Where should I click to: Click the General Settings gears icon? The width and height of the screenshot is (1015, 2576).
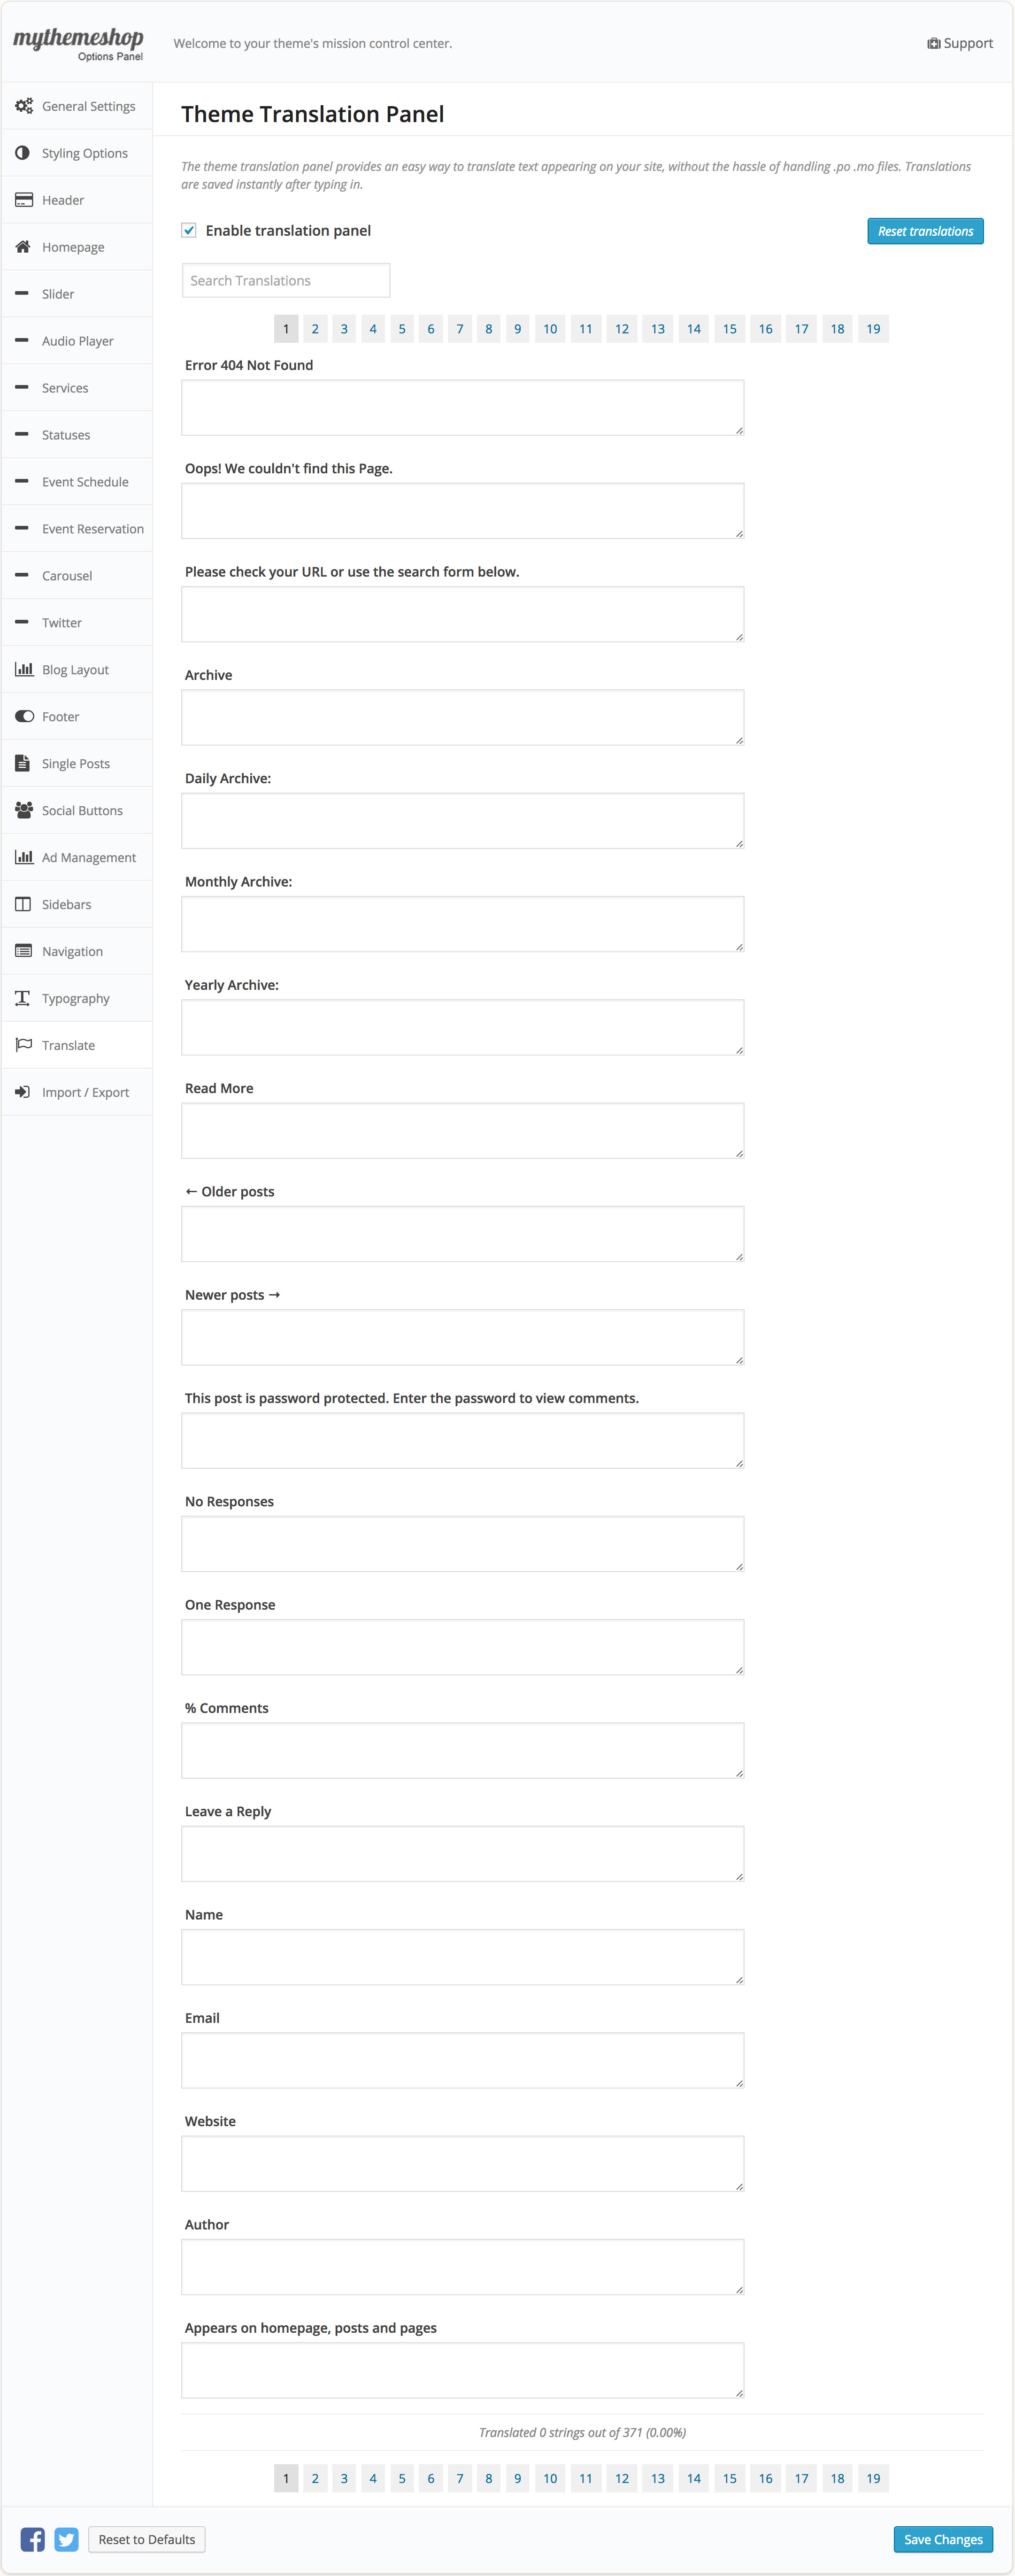(x=24, y=106)
